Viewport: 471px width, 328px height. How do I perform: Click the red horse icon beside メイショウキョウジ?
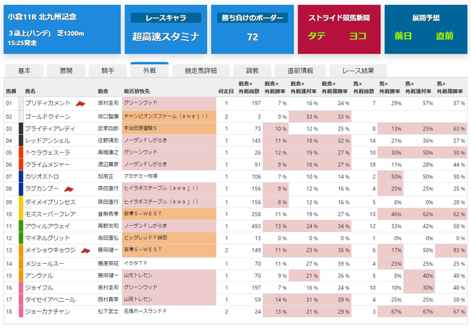[86, 250]
